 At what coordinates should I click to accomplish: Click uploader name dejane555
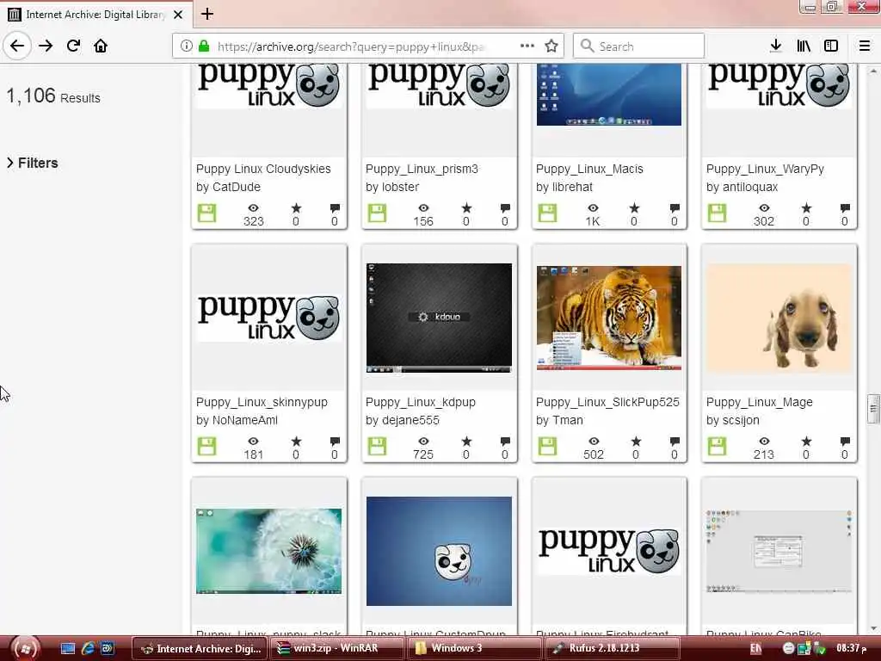coord(410,420)
